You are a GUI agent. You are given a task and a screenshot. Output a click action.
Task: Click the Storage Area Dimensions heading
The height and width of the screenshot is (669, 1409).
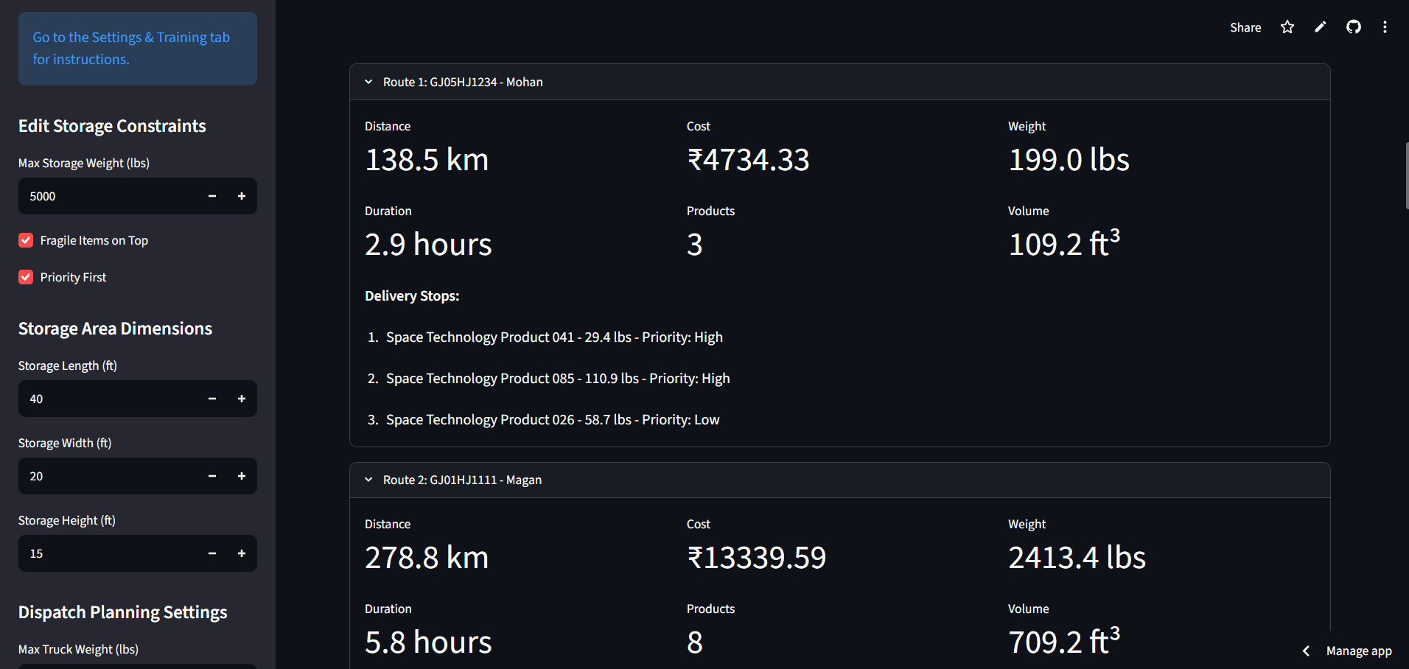coord(115,329)
